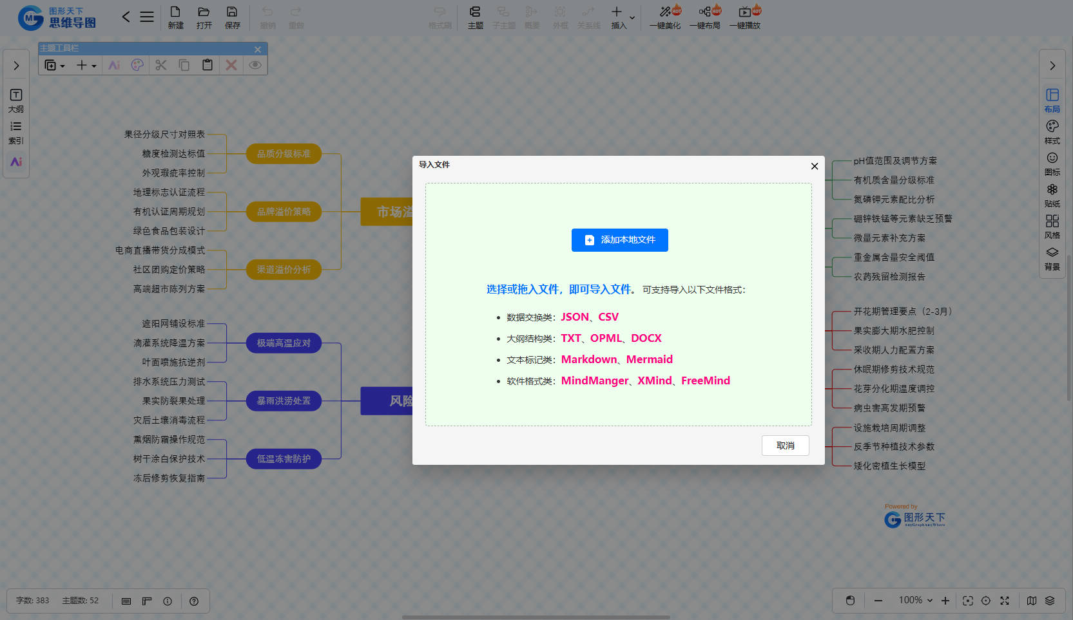Expand the left sidebar panel chevron
This screenshot has width=1073, height=620.
coord(16,66)
